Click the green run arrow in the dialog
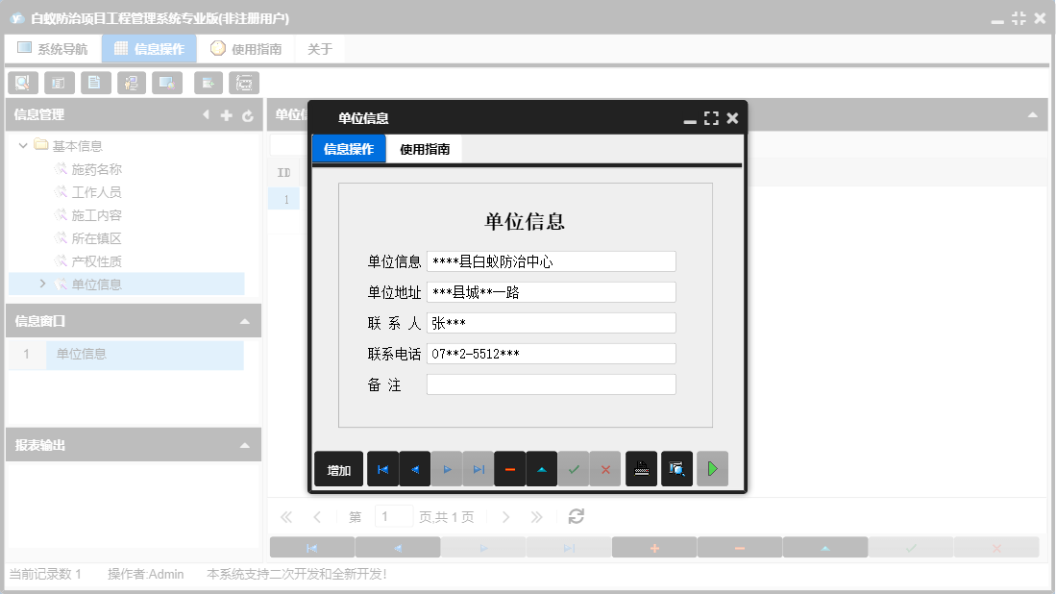Image resolution: width=1056 pixels, height=594 pixels. (712, 469)
